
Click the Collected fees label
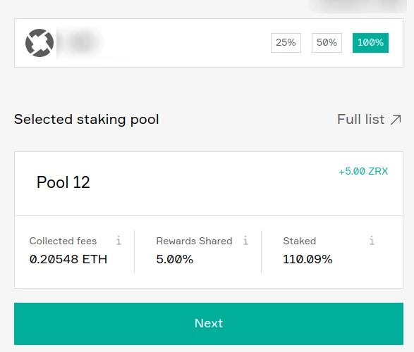(63, 241)
